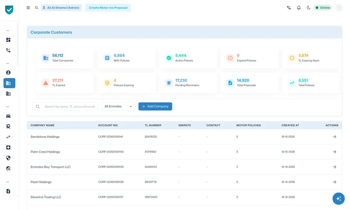Expand the All Emirates dropdown

point(118,106)
